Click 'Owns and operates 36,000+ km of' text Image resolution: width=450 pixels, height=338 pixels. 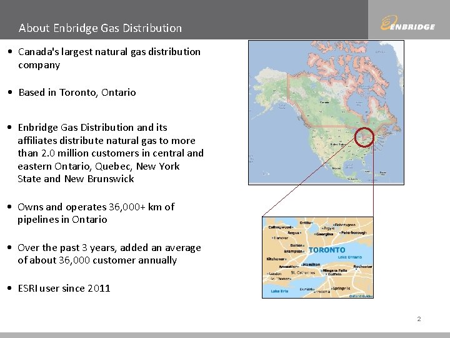coord(96,207)
